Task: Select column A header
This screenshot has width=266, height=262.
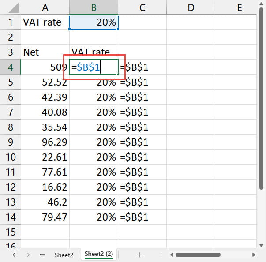Action: click(x=45, y=7)
